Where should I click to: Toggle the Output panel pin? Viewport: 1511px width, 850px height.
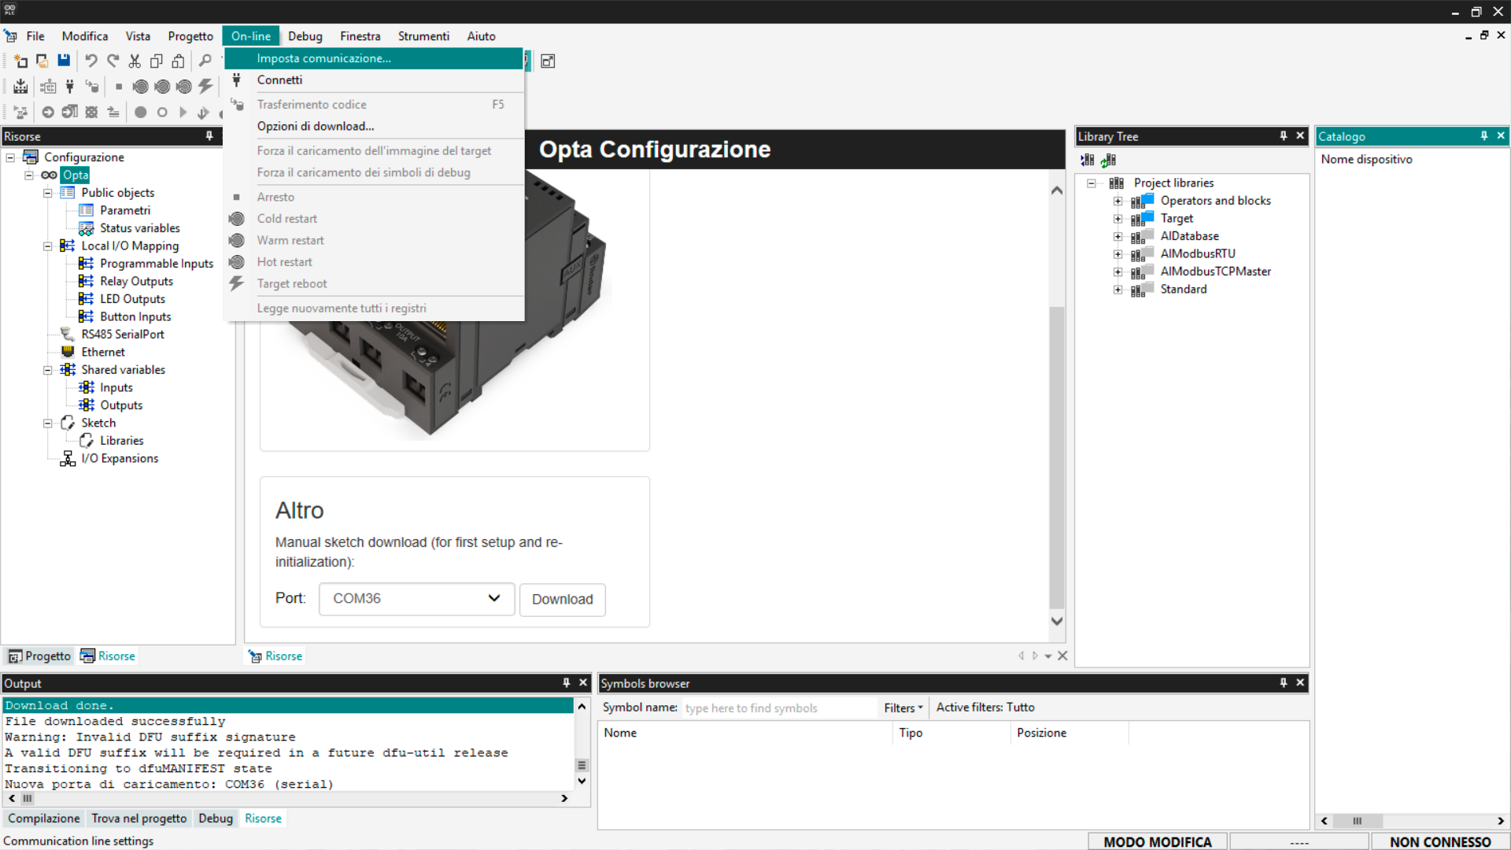(x=566, y=683)
